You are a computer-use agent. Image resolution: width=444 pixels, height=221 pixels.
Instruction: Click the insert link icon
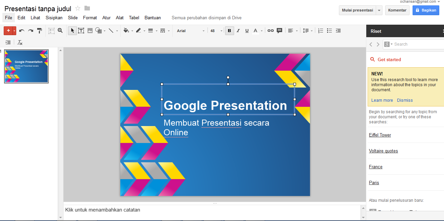tap(271, 31)
